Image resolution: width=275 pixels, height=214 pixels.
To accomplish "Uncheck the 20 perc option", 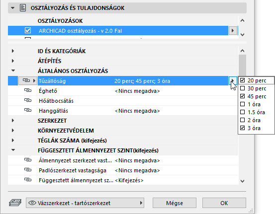I will click(242, 80).
